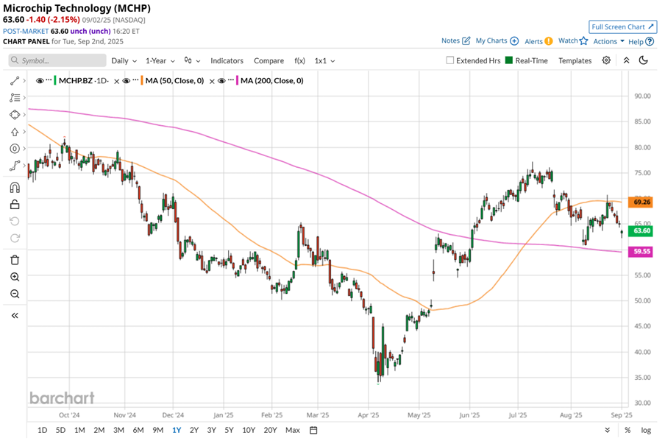
Task: Zoom out with magnifier minus icon
Action: pos(15,294)
